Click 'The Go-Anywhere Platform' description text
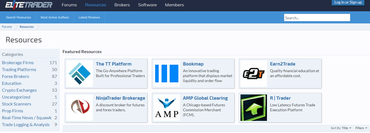Viewport: 370px width, 133px height. (x=120, y=73)
